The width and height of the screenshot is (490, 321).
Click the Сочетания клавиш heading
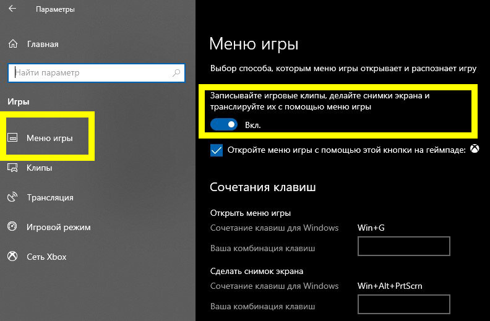coord(262,187)
